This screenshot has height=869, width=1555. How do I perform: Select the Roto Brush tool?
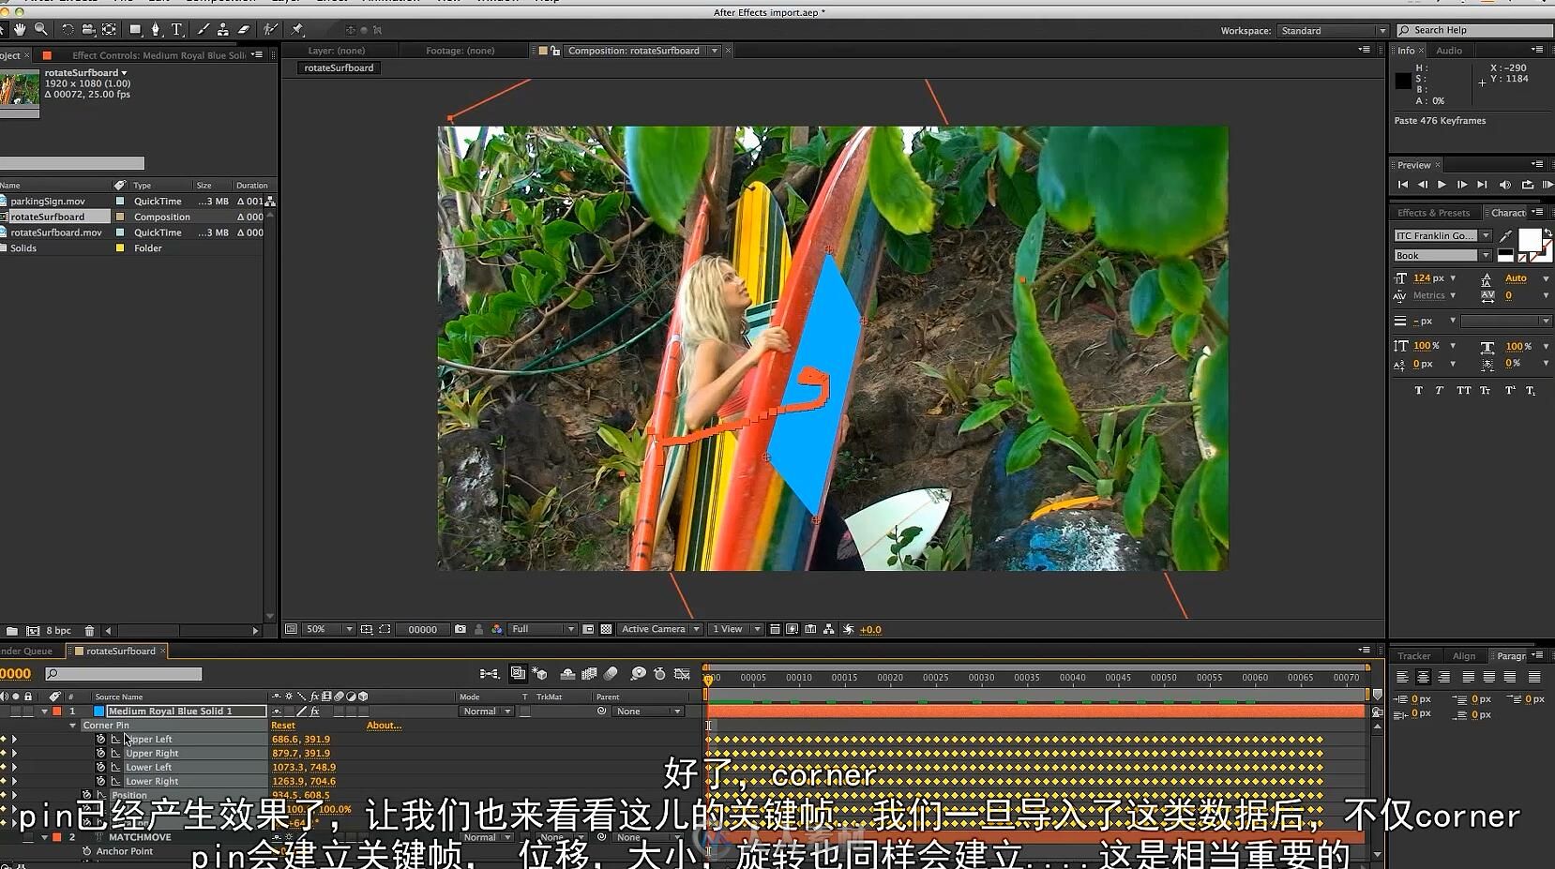coord(271,30)
